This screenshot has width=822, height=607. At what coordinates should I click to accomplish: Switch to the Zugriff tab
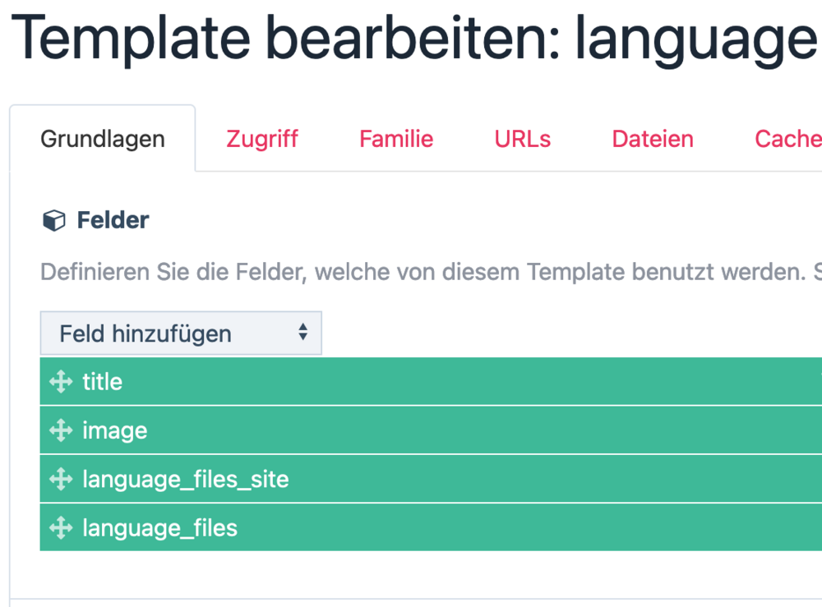pyautogui.click(x=262, y=139)
